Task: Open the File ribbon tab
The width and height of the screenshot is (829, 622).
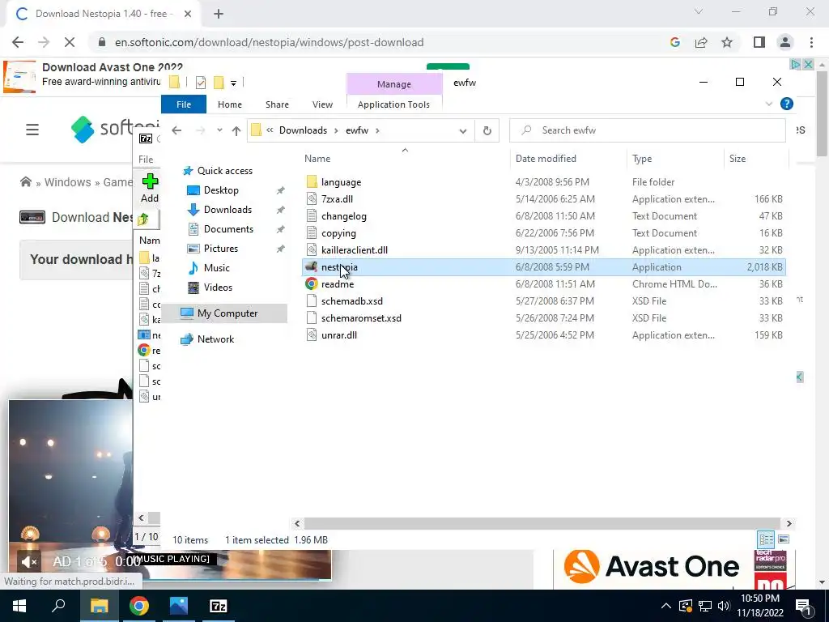Action: 184,104
